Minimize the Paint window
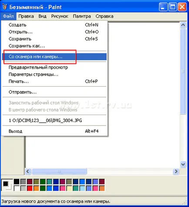The width and height of the screenshot is (189, 207). 163,7
